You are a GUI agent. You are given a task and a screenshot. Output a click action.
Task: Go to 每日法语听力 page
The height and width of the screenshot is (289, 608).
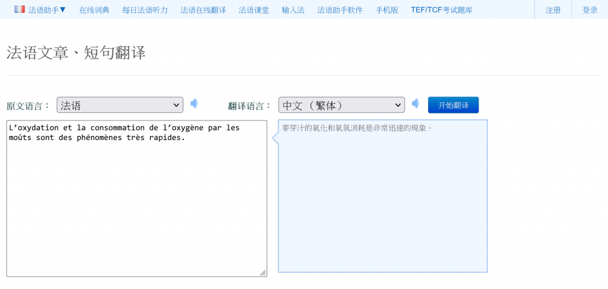[145, 10]
